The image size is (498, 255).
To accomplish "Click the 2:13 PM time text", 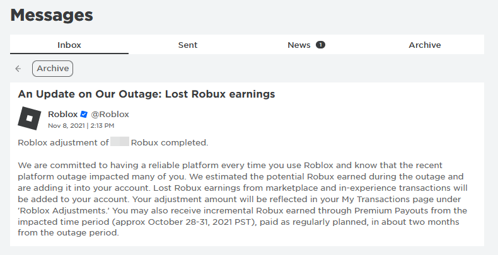I will click(101, 125).
